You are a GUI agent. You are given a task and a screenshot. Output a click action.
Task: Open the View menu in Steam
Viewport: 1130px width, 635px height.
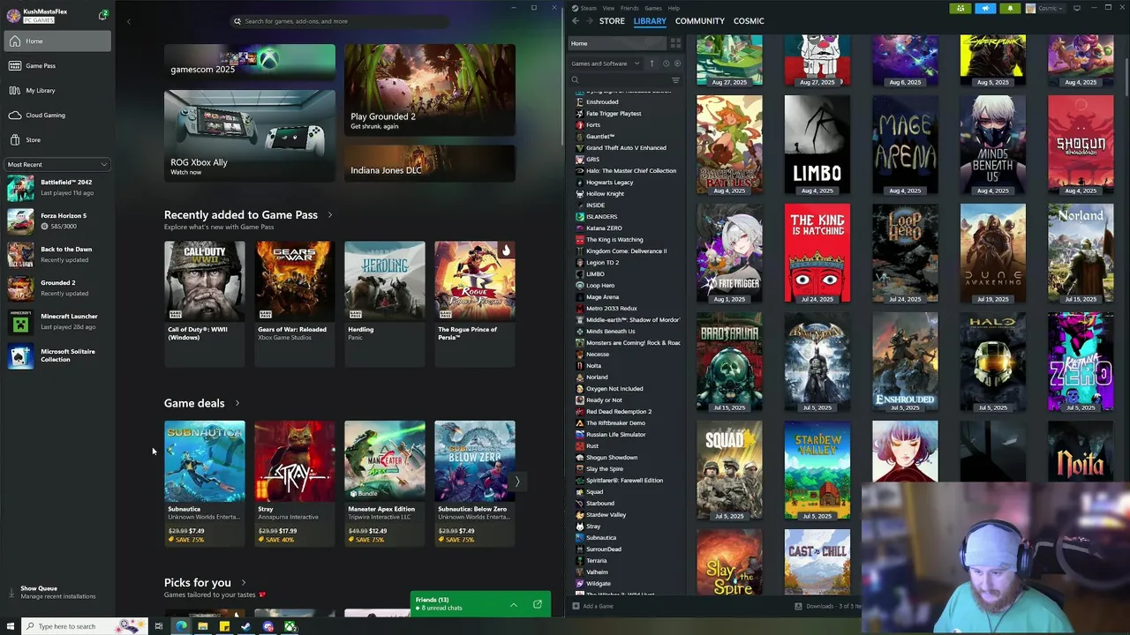point(608,8)
